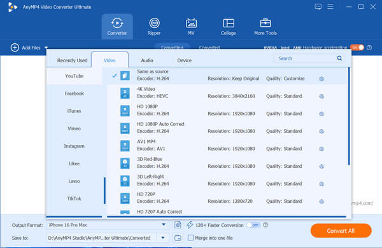Select the TikTok category
382x248 pixels.
(74, 198)
